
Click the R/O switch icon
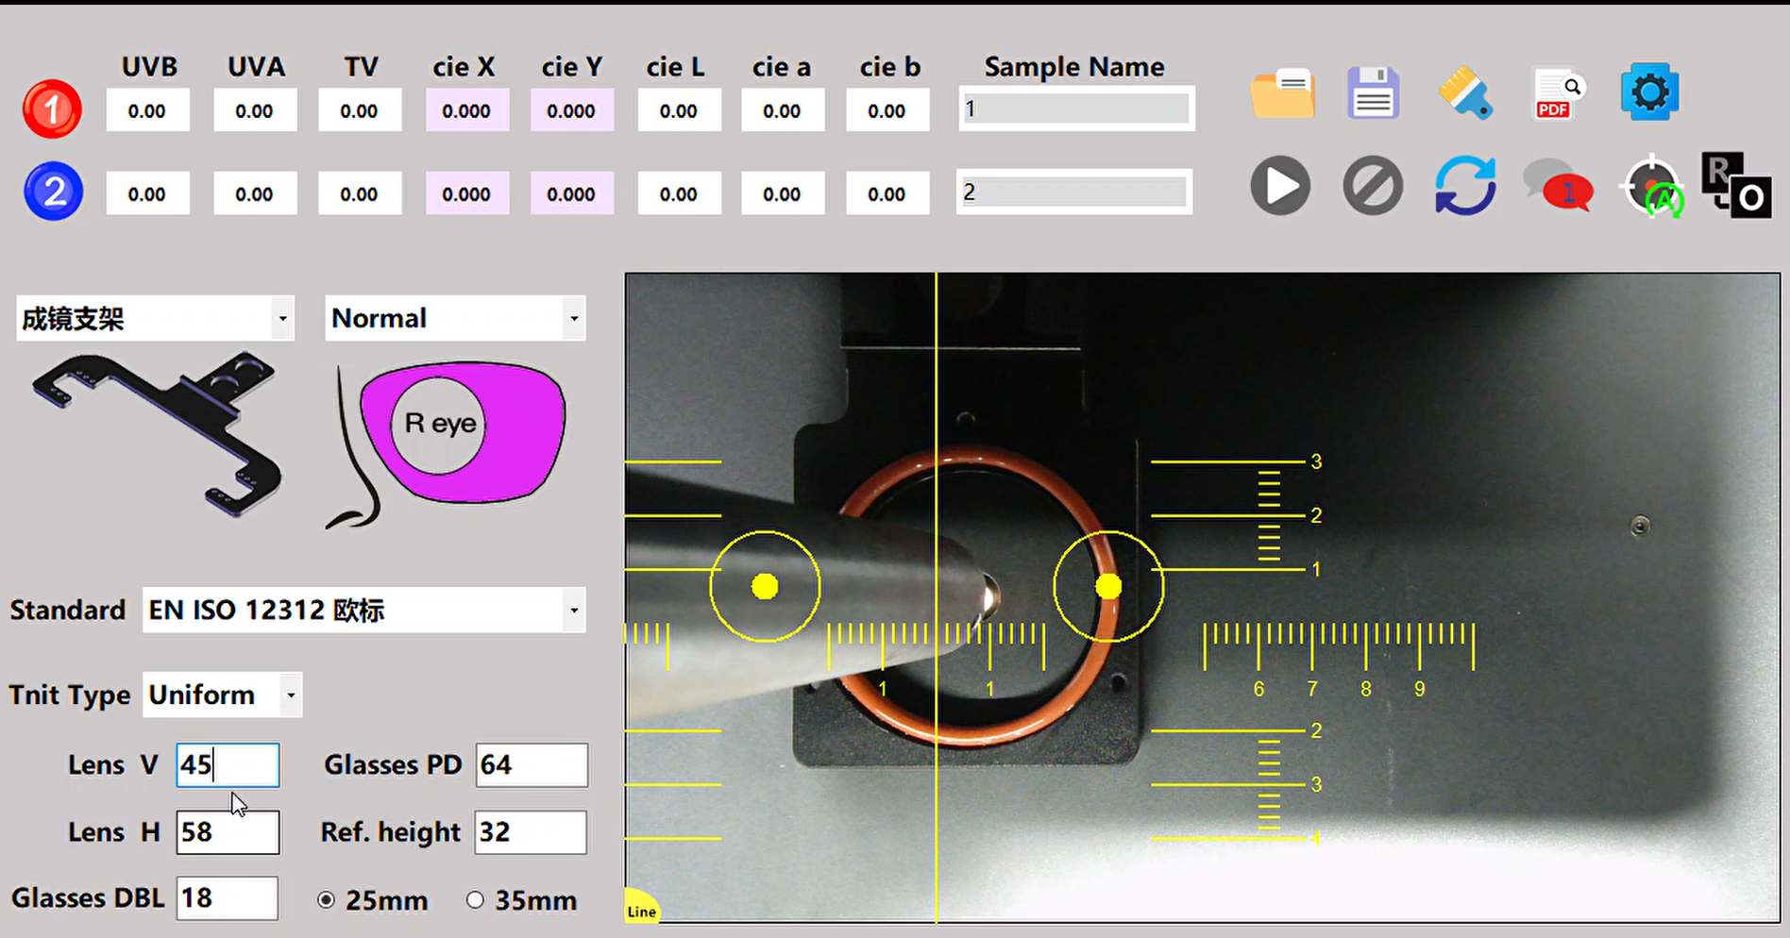pos(1736,186)
